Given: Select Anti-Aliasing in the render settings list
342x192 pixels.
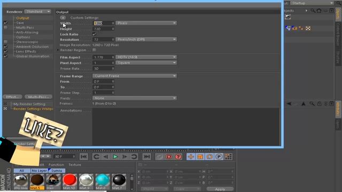Looking at the screenshot, I should point(27,32).
